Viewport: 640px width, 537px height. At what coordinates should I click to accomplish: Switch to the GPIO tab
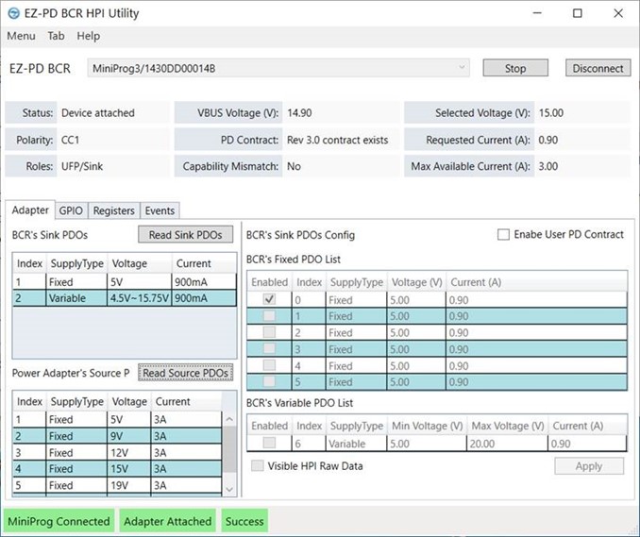pyautogui.click(x=71, y=211)
